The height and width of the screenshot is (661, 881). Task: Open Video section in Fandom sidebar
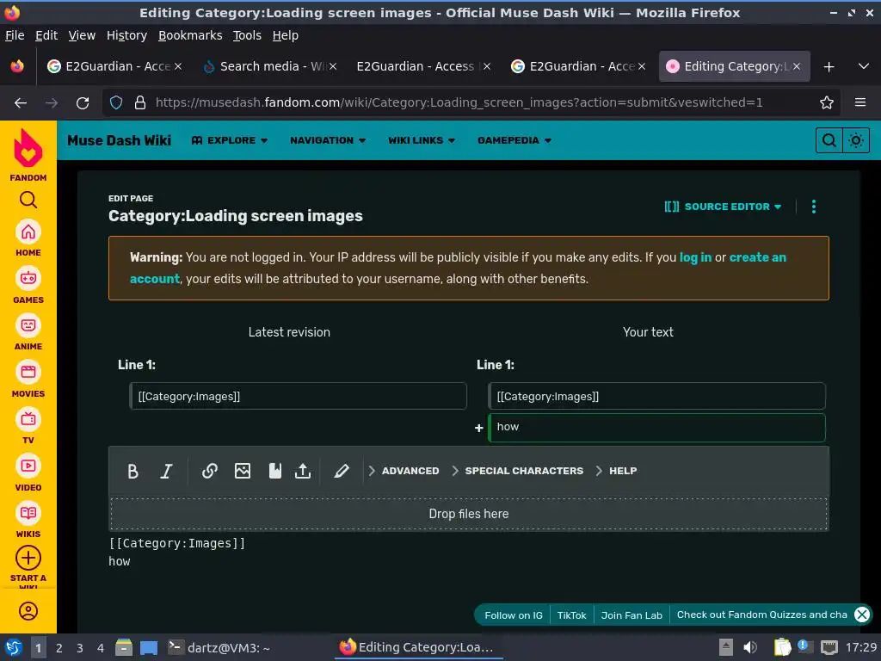click(x=28, y=473)
